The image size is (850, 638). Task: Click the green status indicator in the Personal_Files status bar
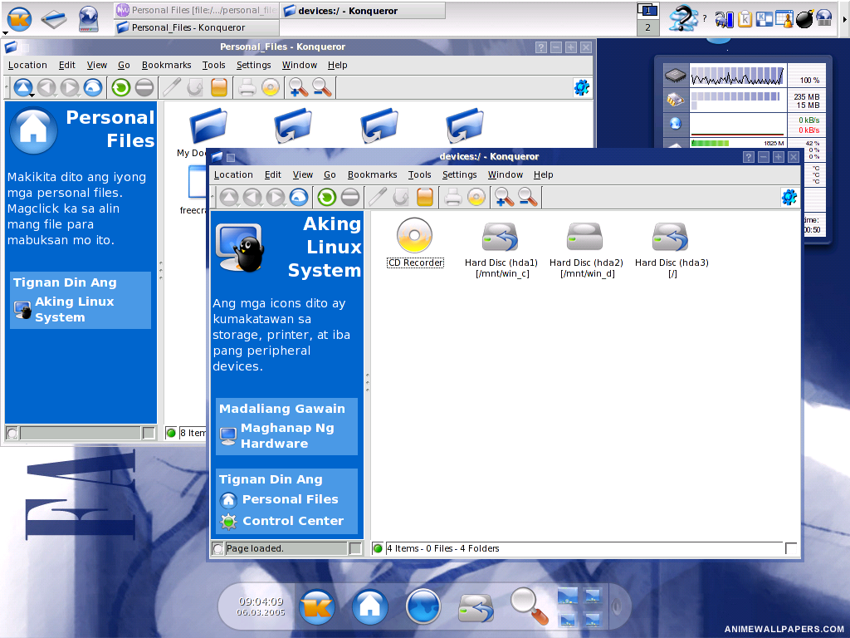pyautogui.click(x=171, y=432)
